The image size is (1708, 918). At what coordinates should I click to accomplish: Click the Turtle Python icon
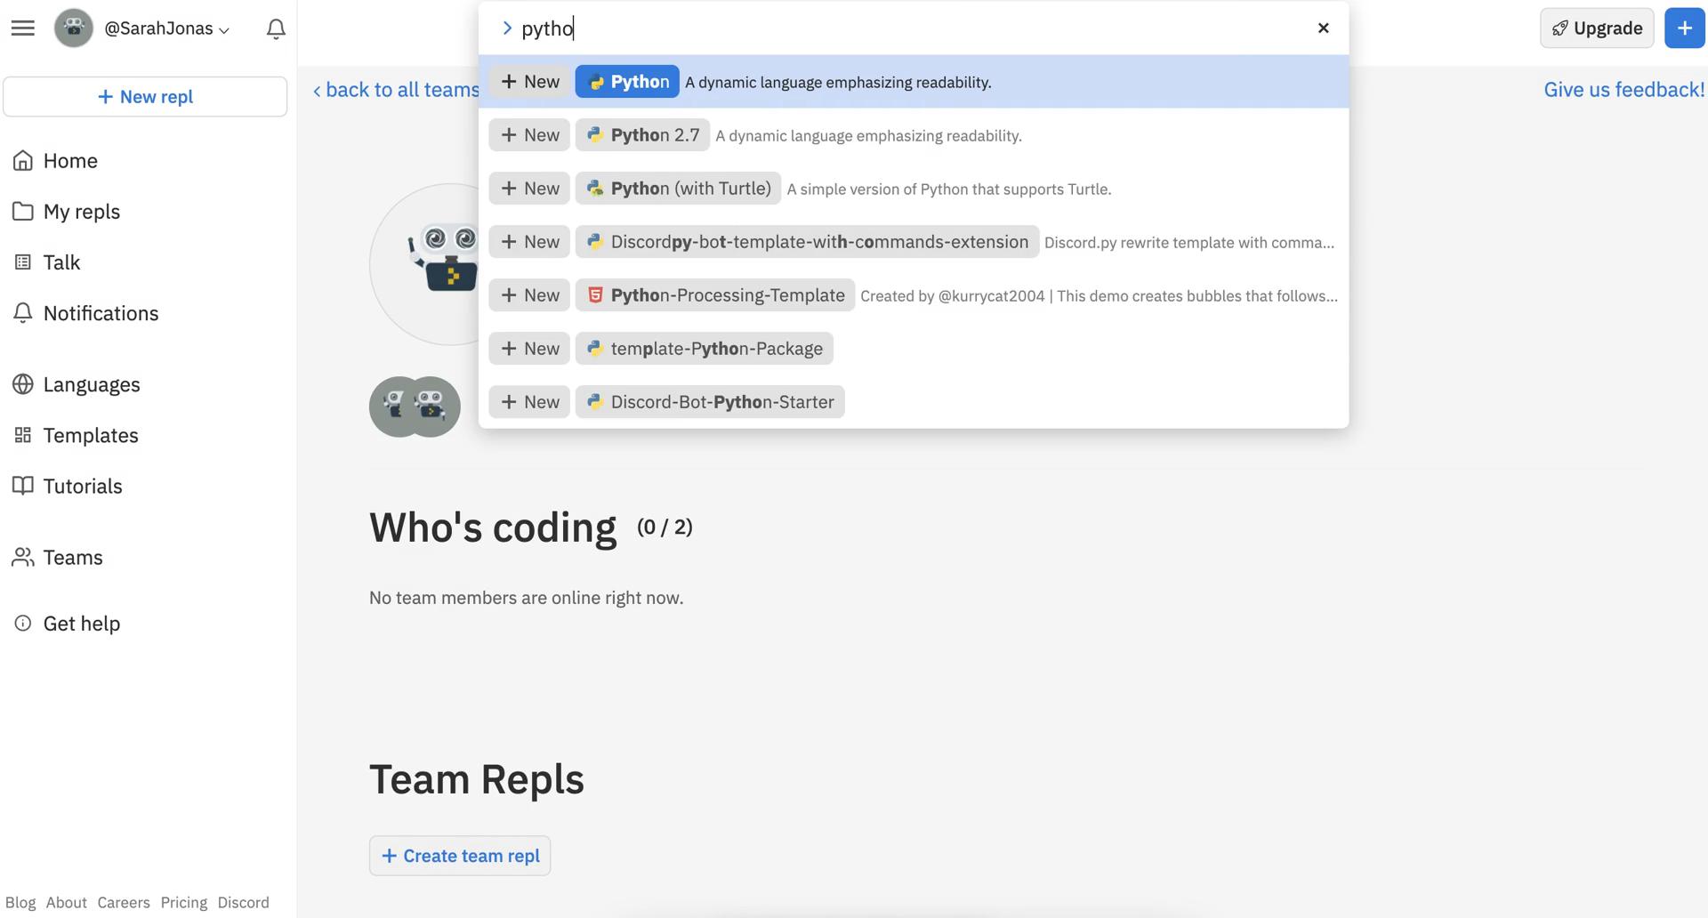tap(595, 189)
